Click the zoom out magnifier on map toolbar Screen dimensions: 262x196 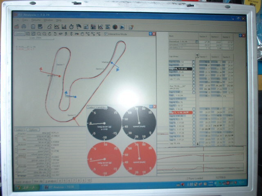(44, 34)
